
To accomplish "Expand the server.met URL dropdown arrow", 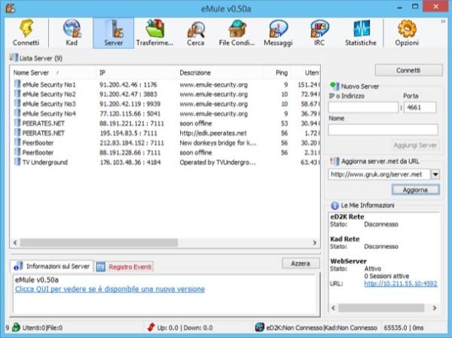I will pyautogui.click(x=435, y=174).
